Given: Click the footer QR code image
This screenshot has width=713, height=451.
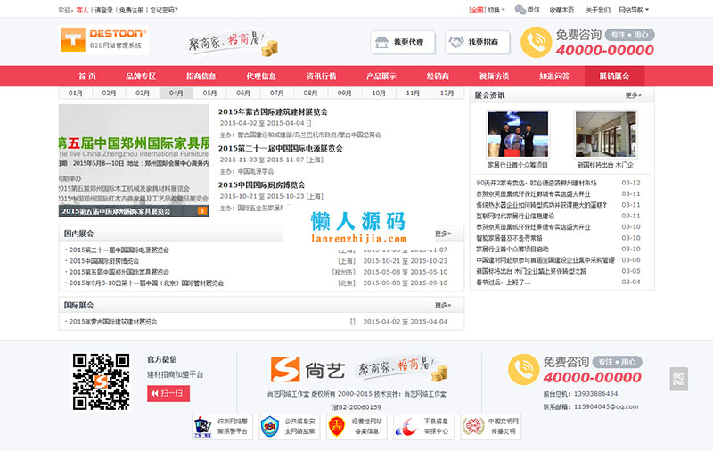Looking at the screenshot, I should coord(101,381).
